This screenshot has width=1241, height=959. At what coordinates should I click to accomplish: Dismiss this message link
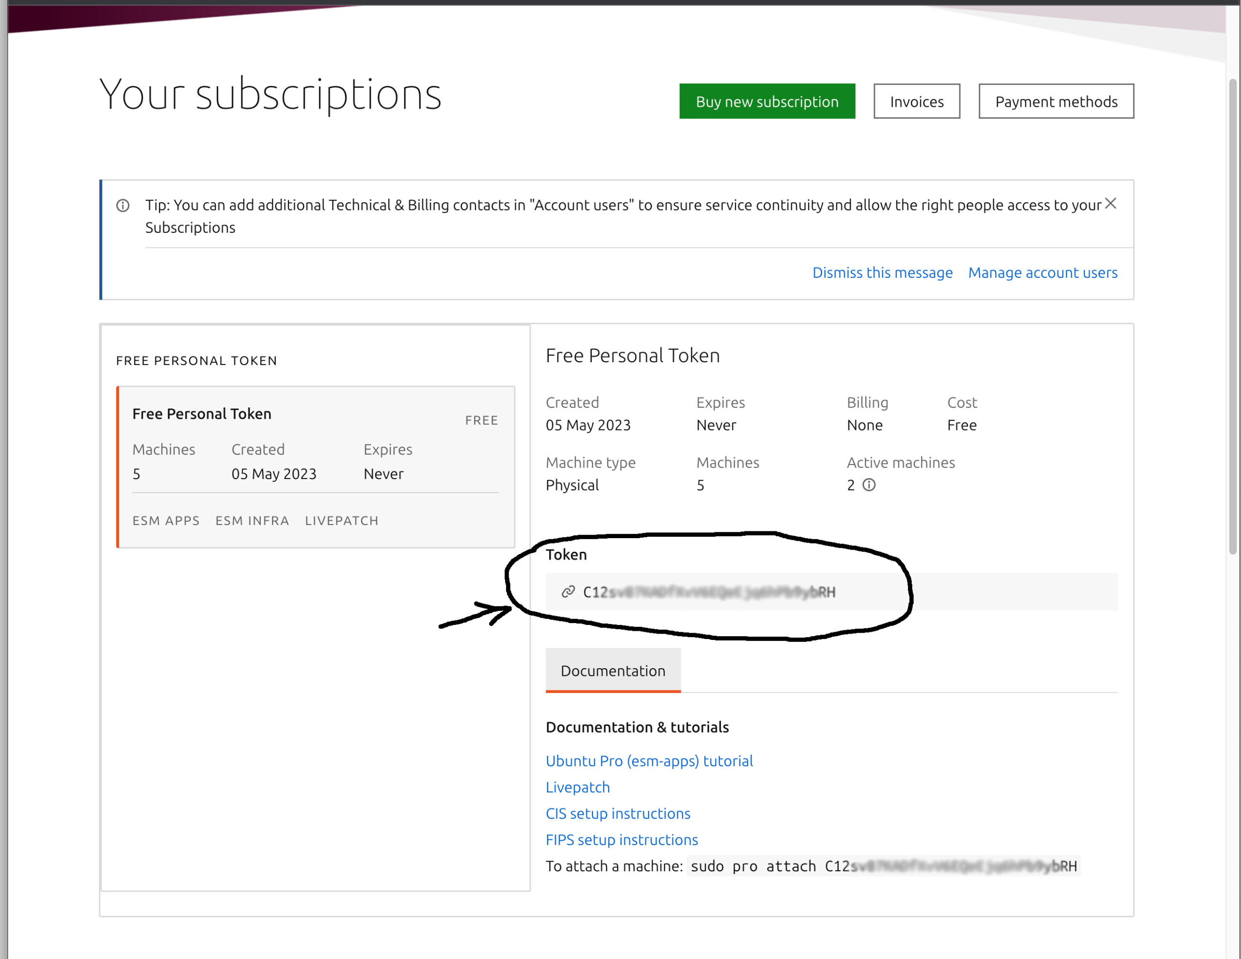click(x=882, y=272)
